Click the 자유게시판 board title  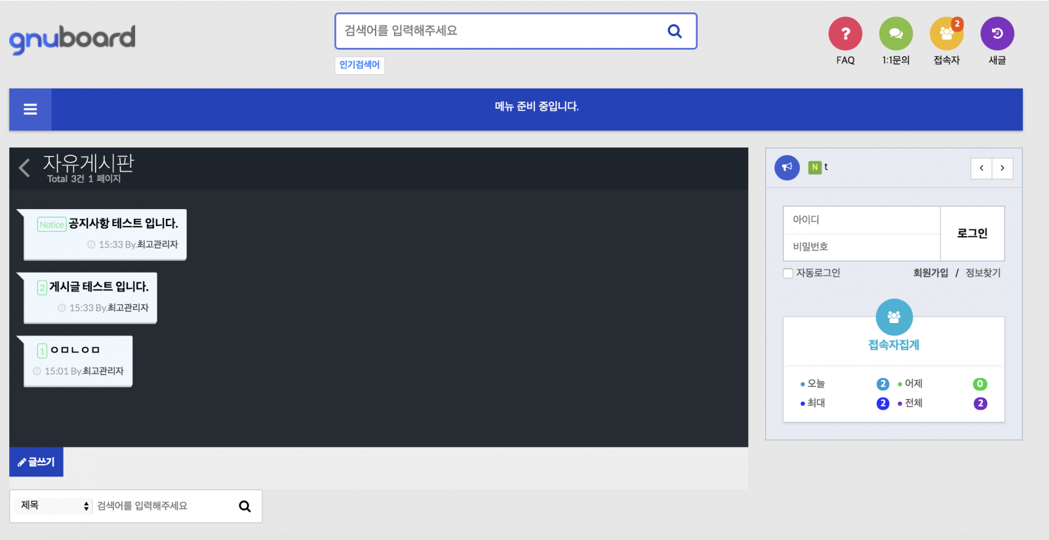pyautogui.click(x=89, y=163)
